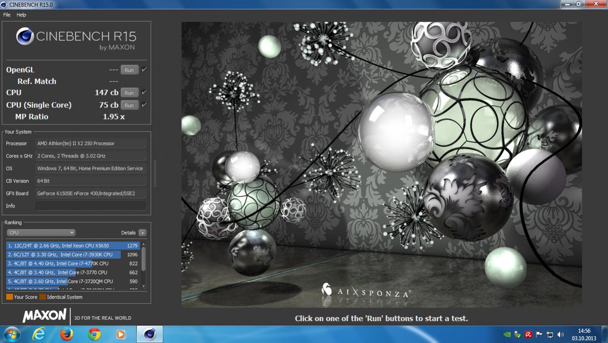Click the ranking list scroll-down arrow

(144, 286)
